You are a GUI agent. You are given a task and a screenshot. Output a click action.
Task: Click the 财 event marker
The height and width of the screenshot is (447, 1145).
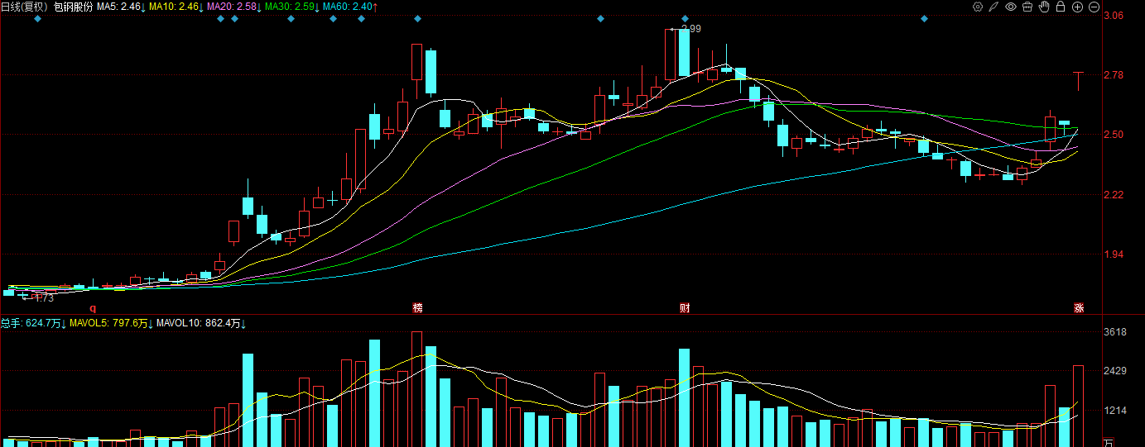(x=685, y=308)
